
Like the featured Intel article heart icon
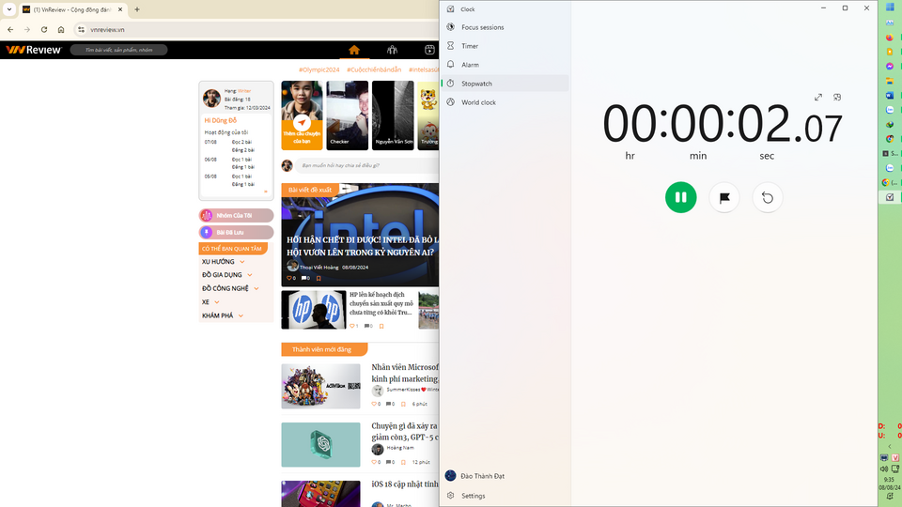pos(289,278)
